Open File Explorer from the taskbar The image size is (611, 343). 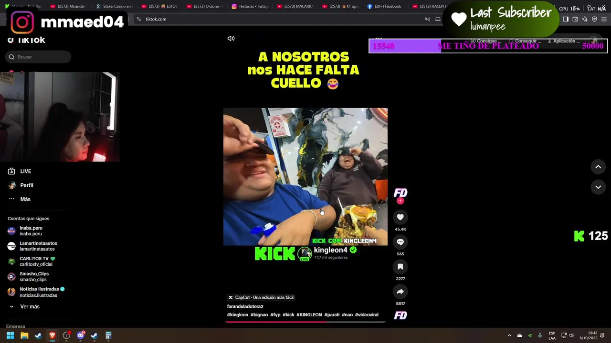pyautogui.click(x=24, y=336)
